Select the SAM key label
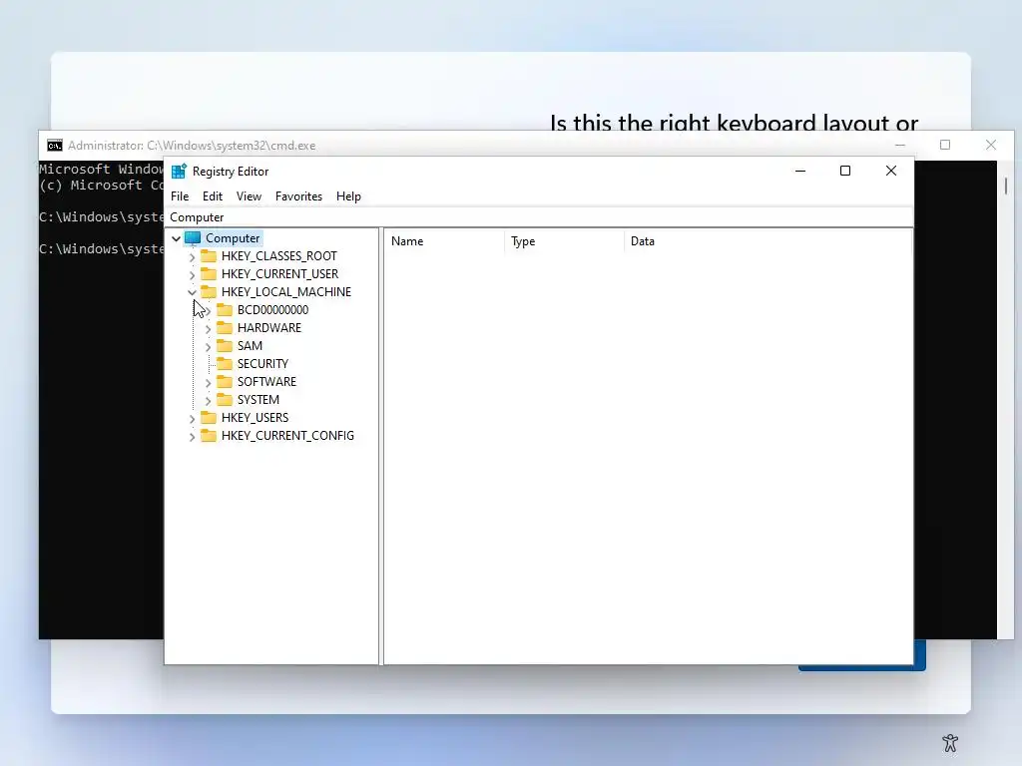Viewport: 1022px width, 766px height. (250, 346)
